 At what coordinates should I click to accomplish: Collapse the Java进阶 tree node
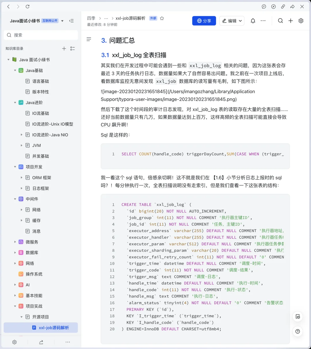pos(15,103)
